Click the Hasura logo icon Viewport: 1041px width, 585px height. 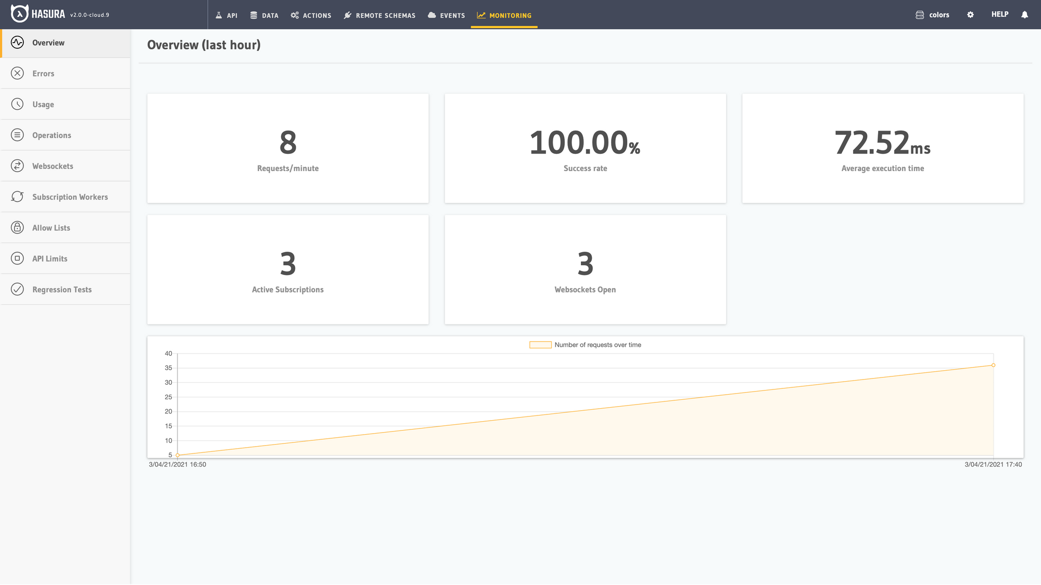click(19, 14)
